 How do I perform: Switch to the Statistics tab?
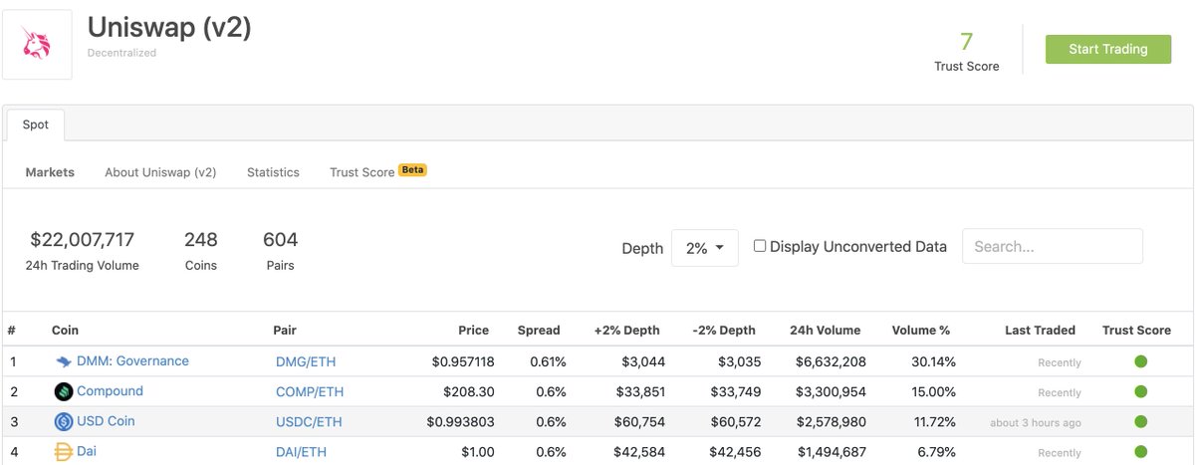tap(273, 172)
